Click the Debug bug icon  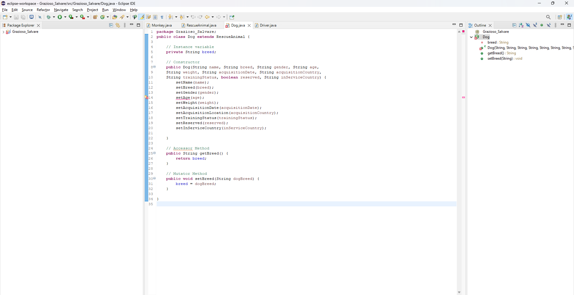click(x=48, y=17)
